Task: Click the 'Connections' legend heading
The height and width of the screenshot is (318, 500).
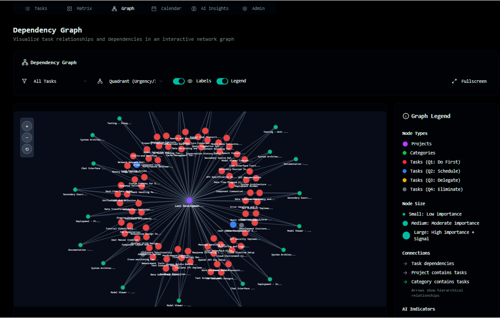Action: click(x=416, y=253)
